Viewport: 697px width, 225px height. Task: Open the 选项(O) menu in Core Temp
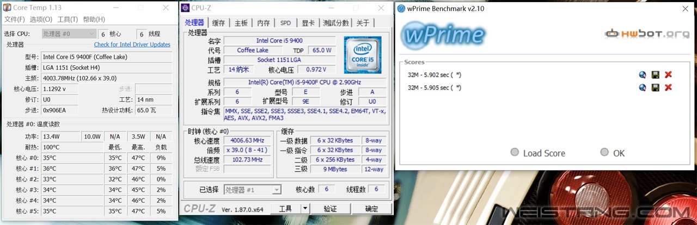(x=41, y=20)
